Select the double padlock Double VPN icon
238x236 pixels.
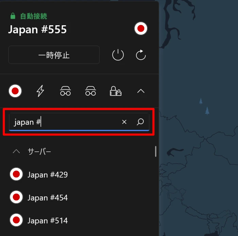coord(116,91)
